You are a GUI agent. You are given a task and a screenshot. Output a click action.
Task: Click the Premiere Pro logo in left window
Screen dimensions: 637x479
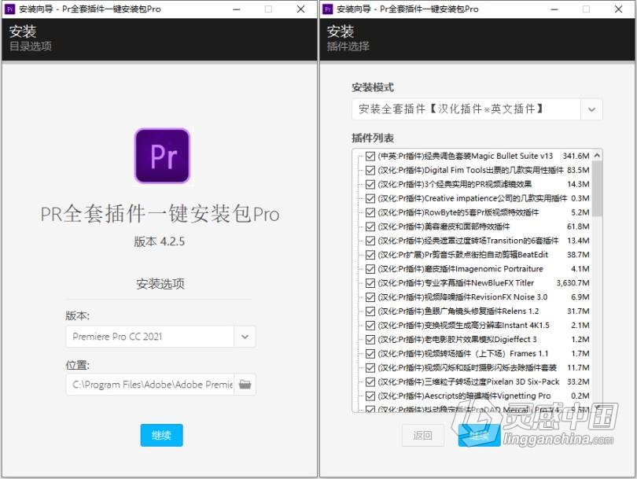162,156
